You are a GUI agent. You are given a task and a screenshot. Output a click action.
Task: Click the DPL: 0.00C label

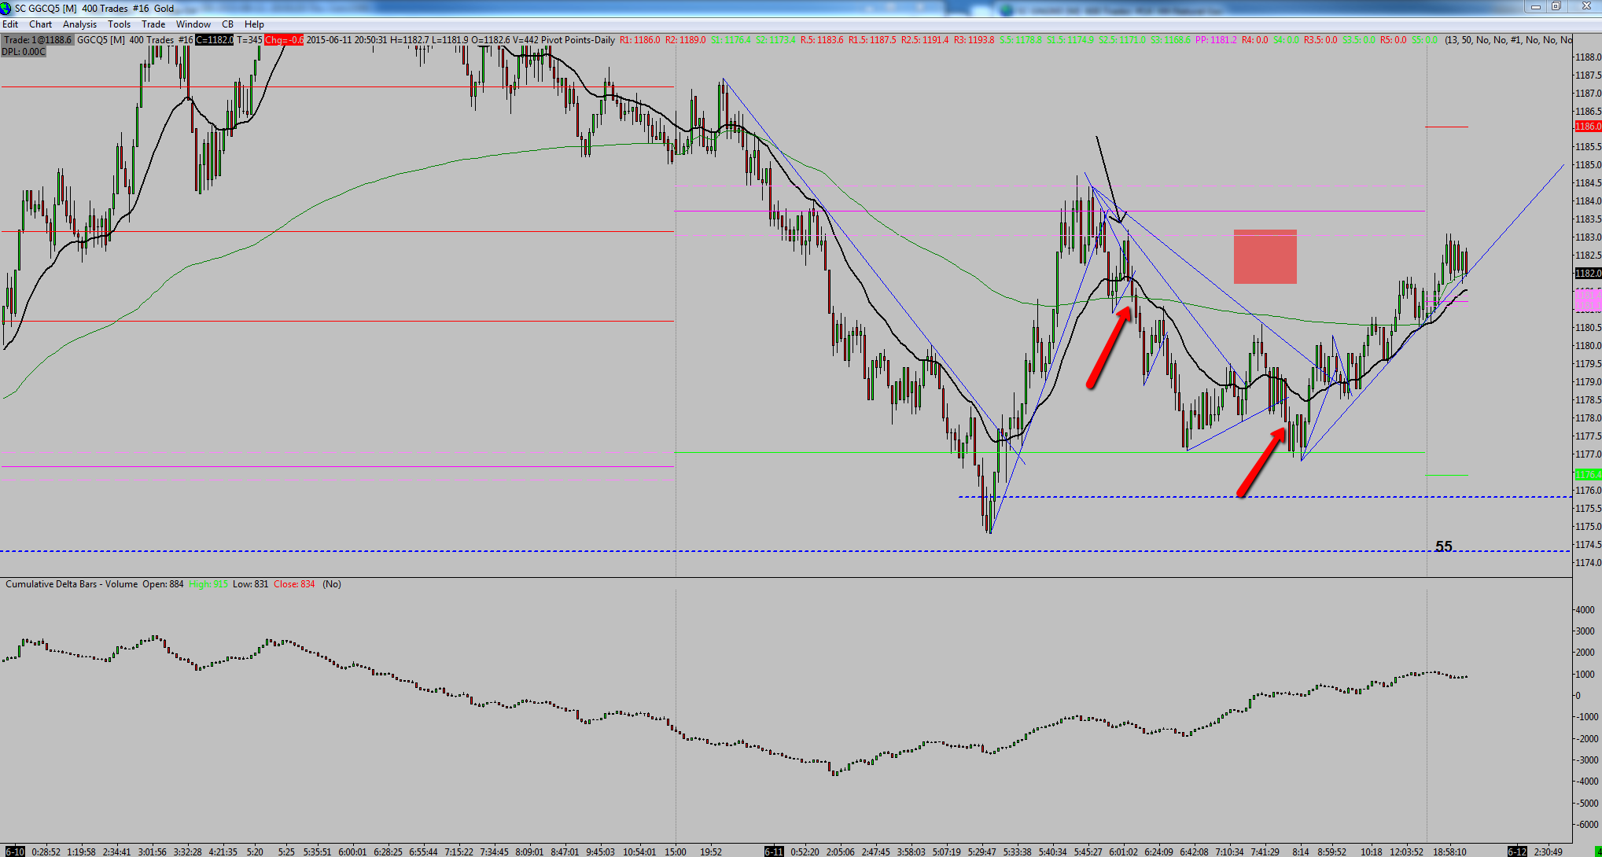coord(24,52)
